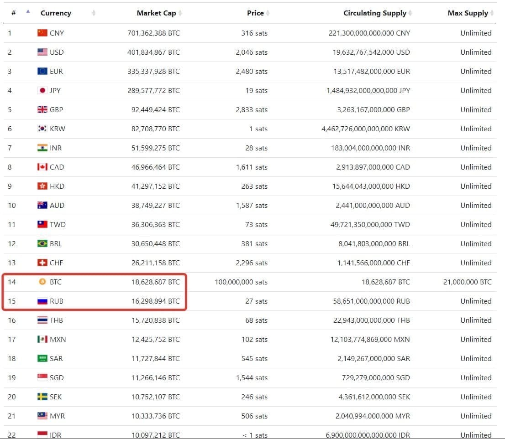Click the India flag icon beside INR
The height and width of the screenshot is (439, 505).
pos(42,148)
